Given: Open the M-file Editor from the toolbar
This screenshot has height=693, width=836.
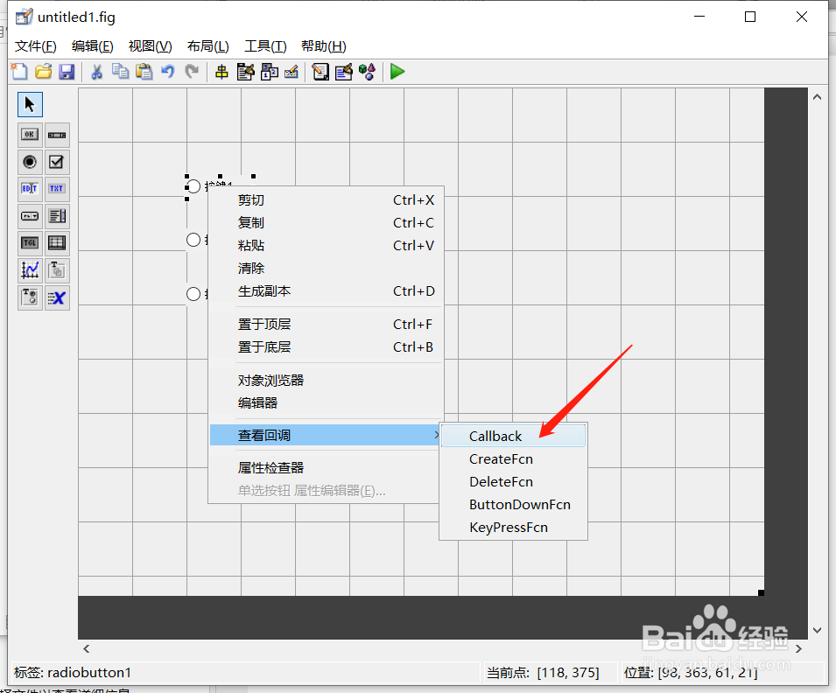Looking at the screenshot, I should point(320,72).
